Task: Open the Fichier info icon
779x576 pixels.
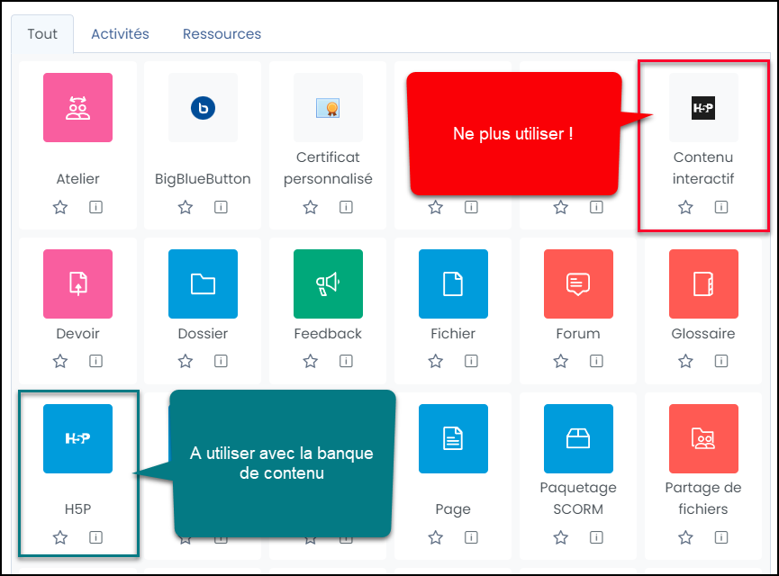Action: 472,361
